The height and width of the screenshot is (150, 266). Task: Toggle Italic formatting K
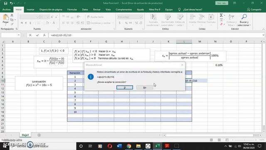tap(26, 23)
